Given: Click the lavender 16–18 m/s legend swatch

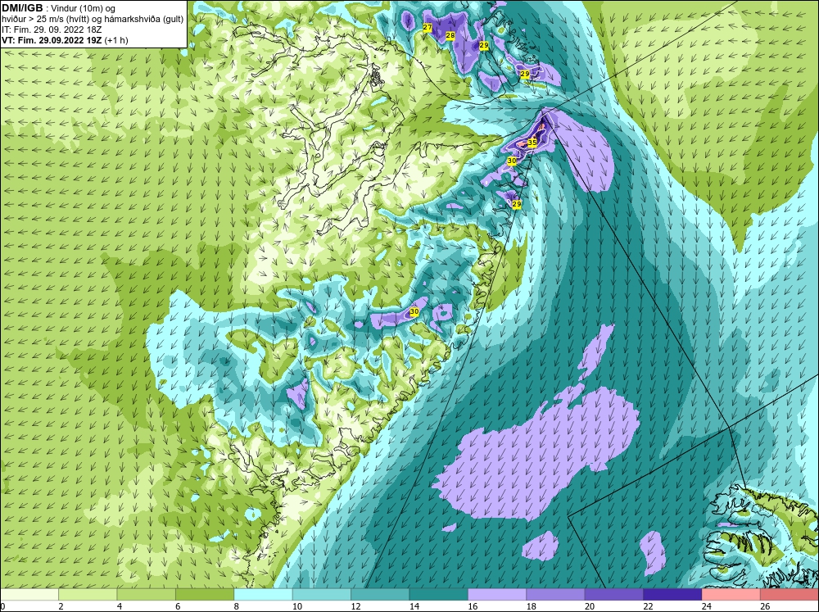Looking at the screenshot, I should [x=497, y=595].
